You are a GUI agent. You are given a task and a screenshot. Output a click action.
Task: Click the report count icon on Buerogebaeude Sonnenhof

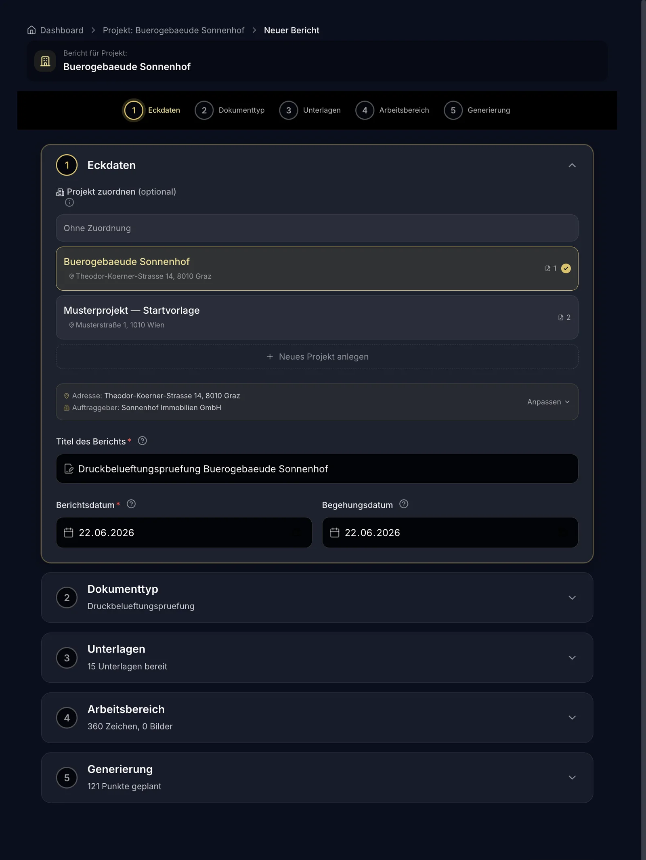tap(548, 268)
